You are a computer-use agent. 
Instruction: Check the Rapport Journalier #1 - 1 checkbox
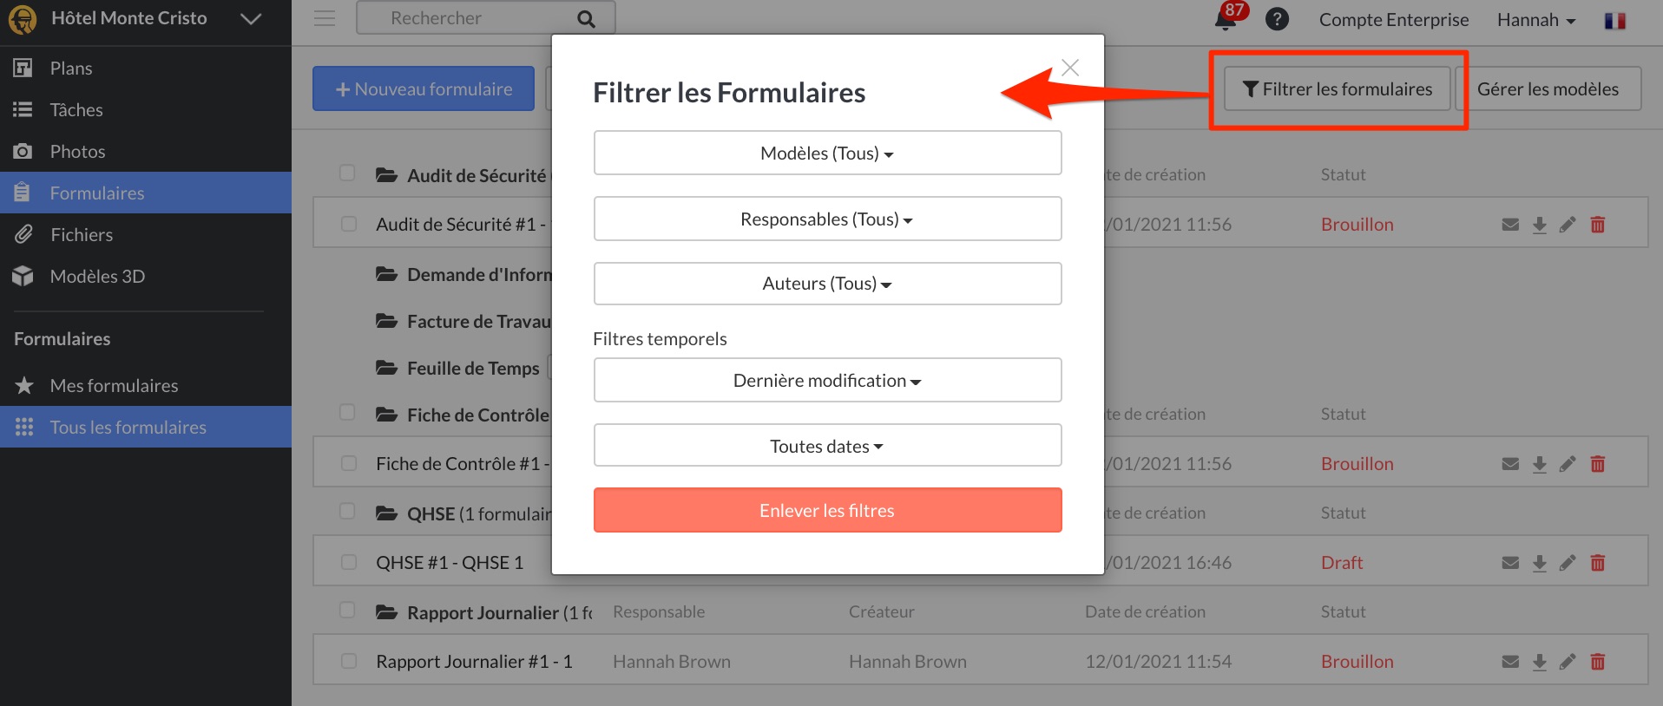click(349, 661)
